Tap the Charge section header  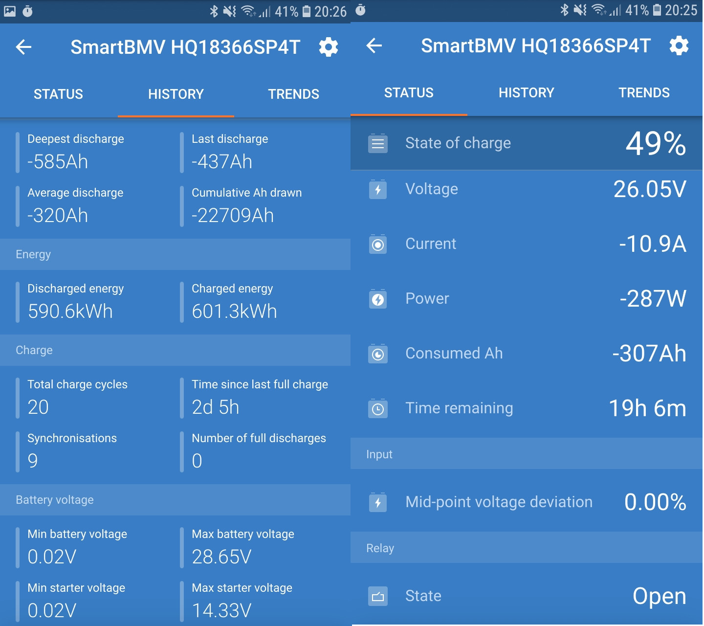click(x=175, y=350)
